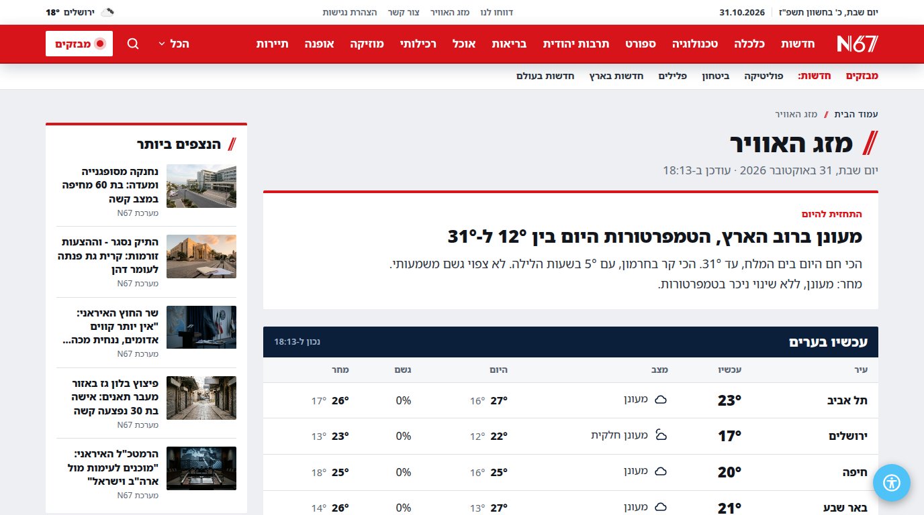Open the אופנה section
Viewport: 924px width, 515px height.
[x=320, y=44]
